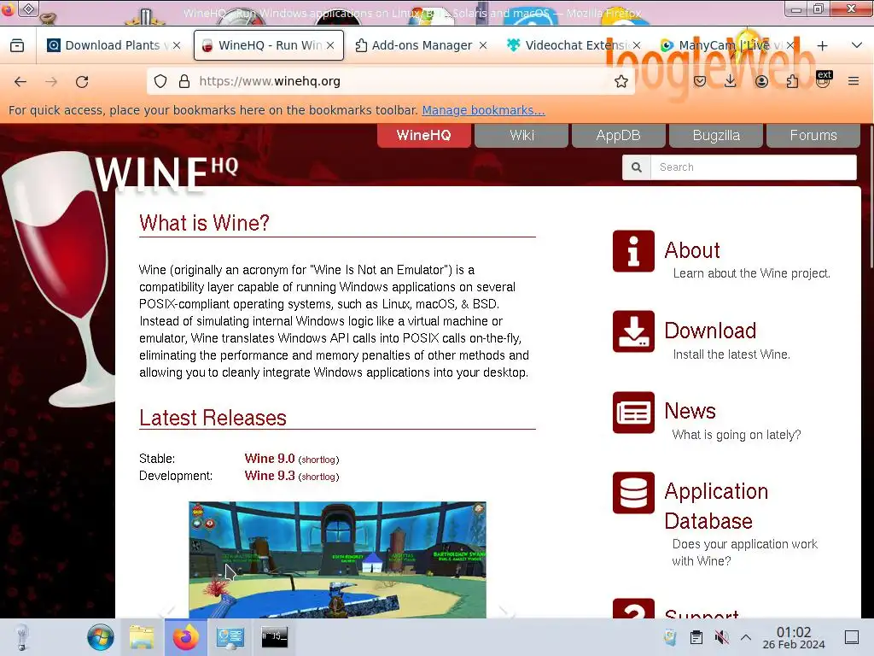Click the About info icon

click(x=633, y=251)
